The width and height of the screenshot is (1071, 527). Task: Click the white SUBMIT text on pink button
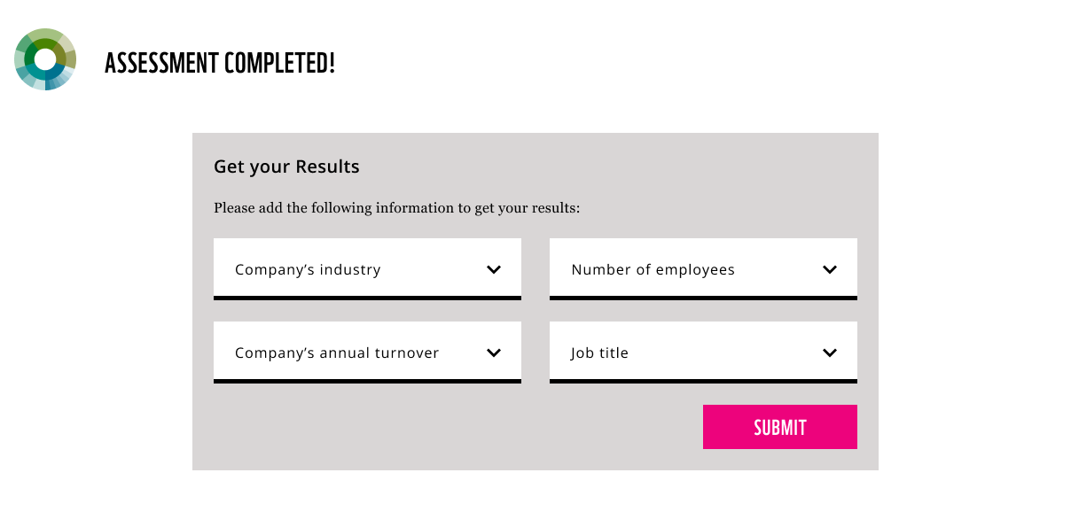(780, 427)
